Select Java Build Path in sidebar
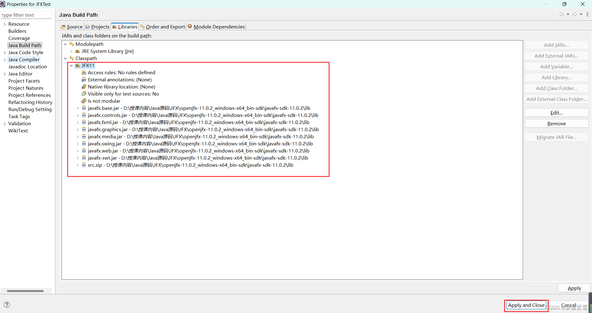 [x=25, y=45]
